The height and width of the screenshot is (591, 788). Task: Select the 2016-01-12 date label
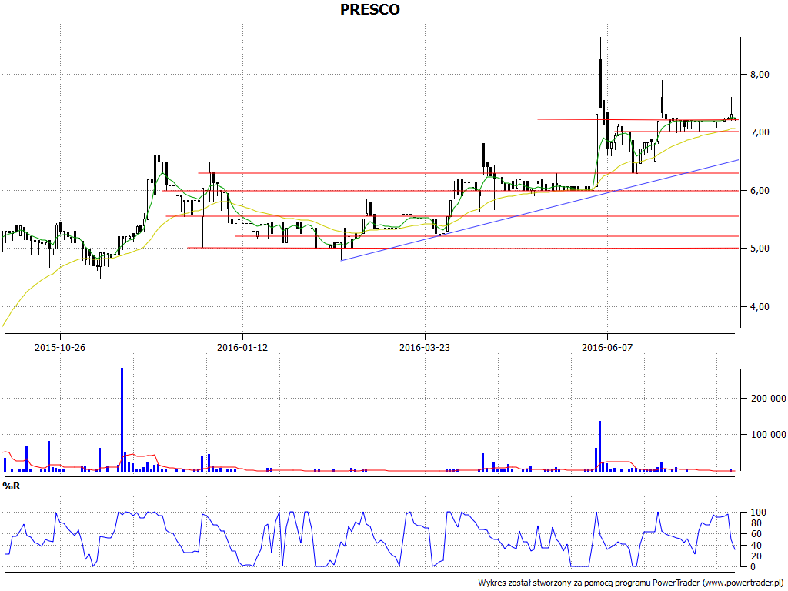(242, 347)
